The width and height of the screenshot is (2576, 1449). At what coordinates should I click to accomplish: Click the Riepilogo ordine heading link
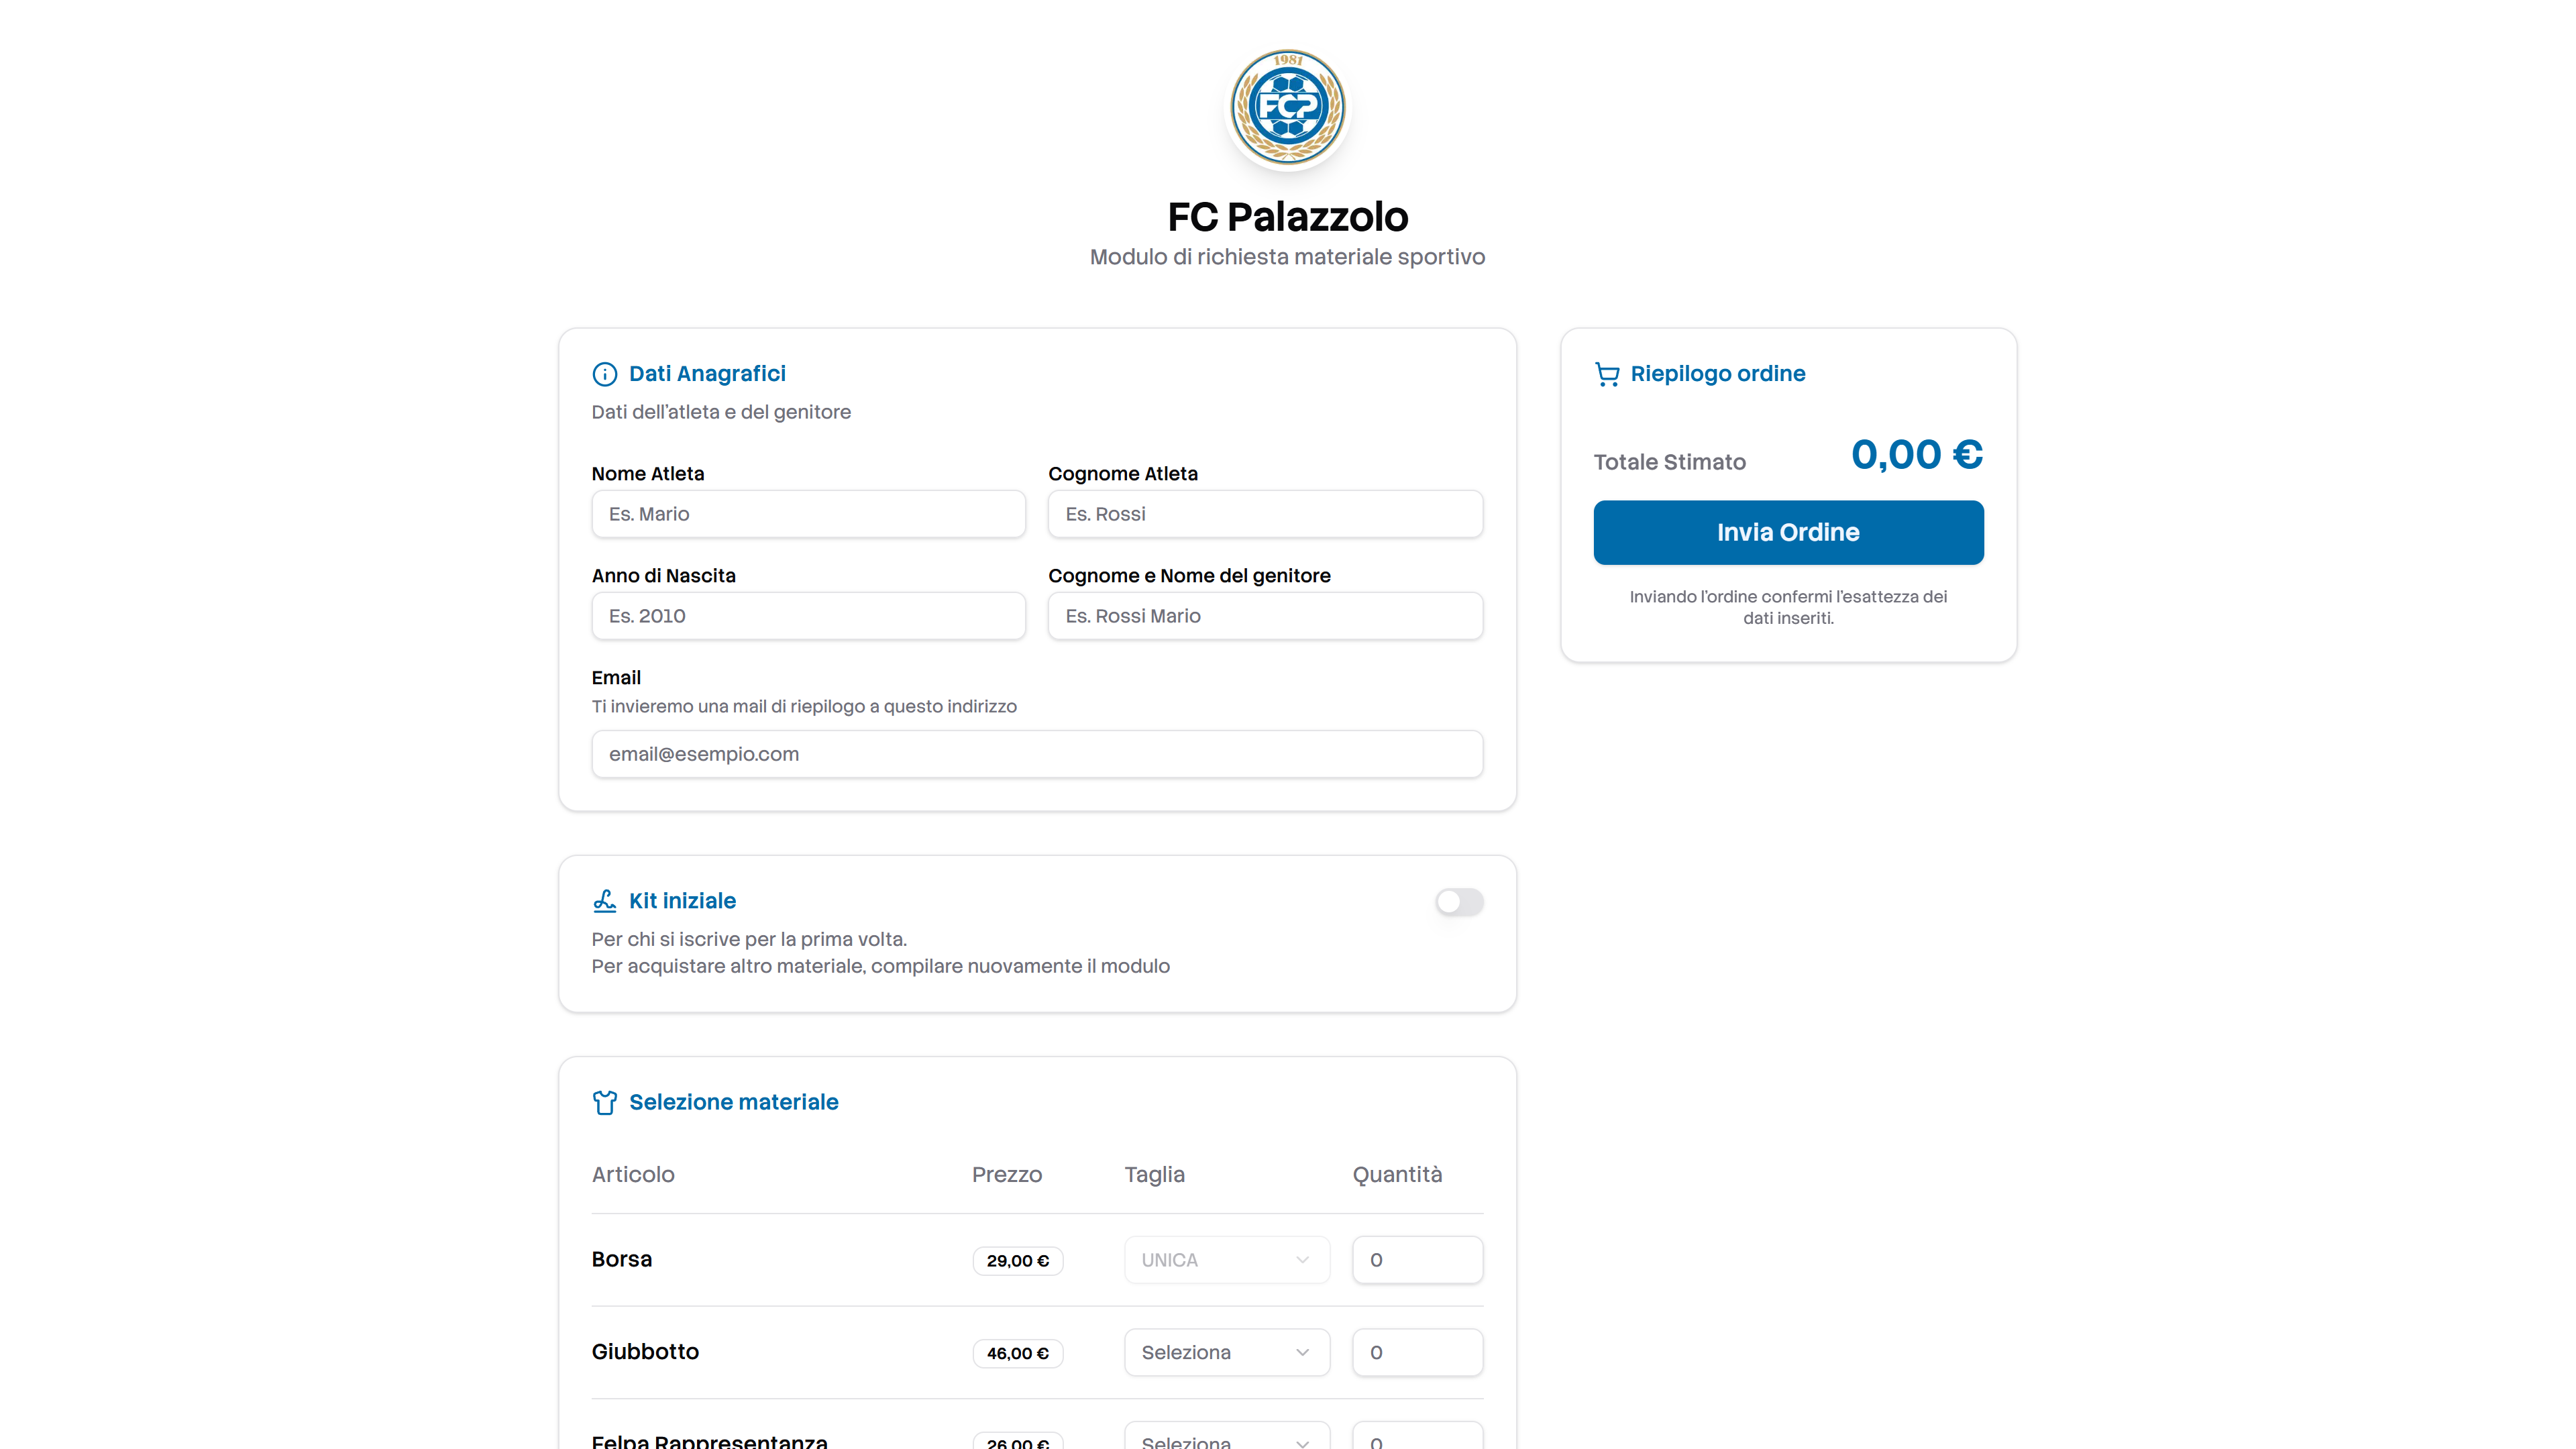tap(1718, 373)
